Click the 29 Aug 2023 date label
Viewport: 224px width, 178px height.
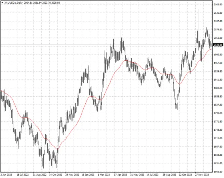point(169,175)
